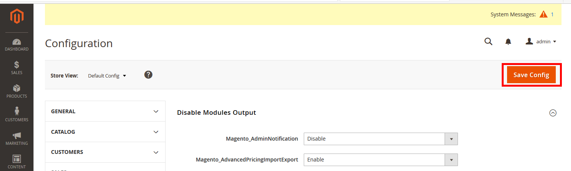
Task: Open the notifications bell icon
Action: click(508, 42)
